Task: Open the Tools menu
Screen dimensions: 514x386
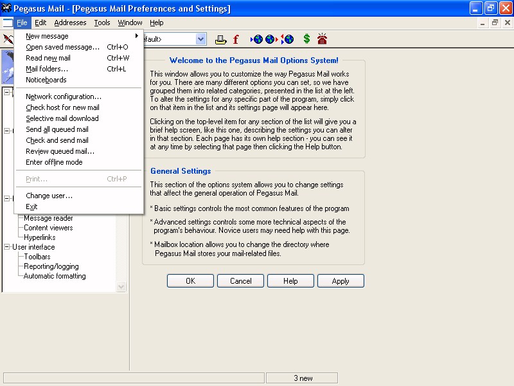Action: (x=102, y=23)
